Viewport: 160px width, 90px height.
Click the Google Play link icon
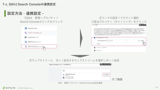[26, 37]
